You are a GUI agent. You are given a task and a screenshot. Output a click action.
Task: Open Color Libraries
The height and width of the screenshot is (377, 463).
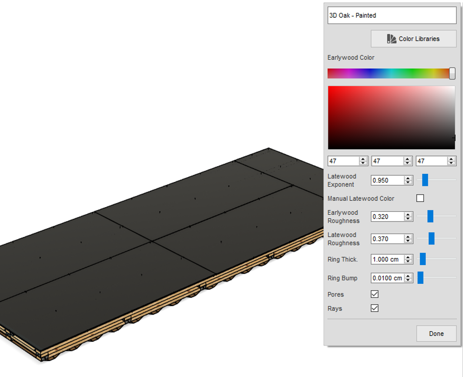click(x=413, y=39)
